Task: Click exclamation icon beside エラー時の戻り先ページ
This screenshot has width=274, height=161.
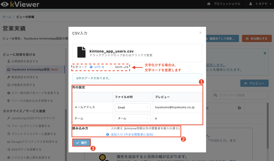Action: click(9, 93)
